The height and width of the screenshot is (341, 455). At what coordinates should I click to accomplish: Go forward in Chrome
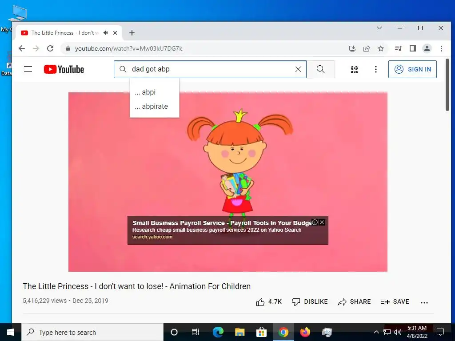point(36,48)
